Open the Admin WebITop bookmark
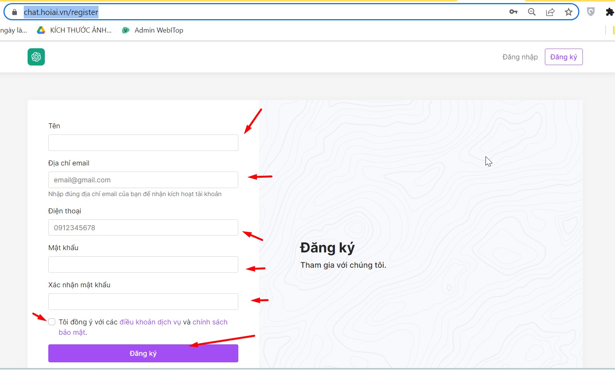 pyautogui.click(x=153, y=30)
